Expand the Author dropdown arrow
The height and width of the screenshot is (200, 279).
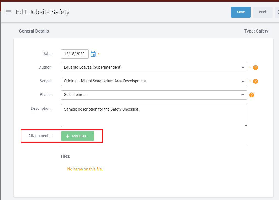(243, 68)
